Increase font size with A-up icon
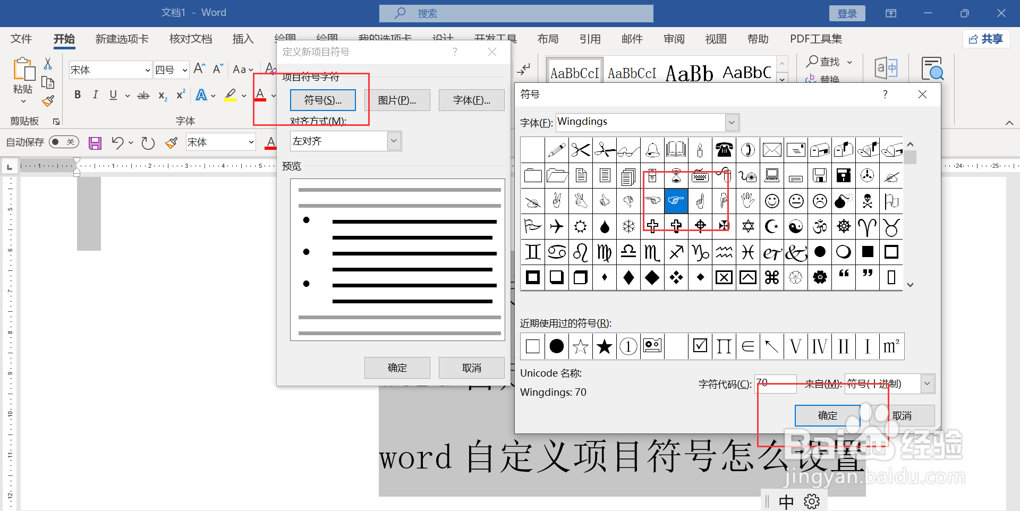1020x511 pixels. (x=199, y=69)
